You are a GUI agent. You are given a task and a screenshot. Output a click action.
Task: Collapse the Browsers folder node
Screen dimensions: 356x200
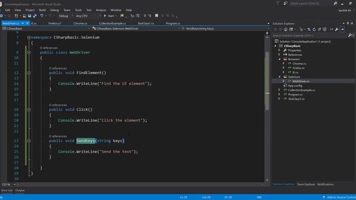pos(279,59)
